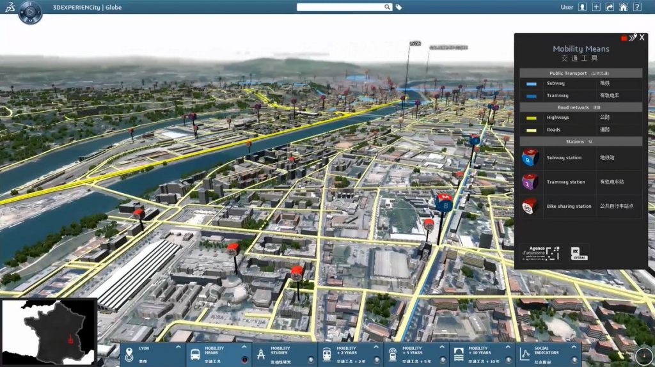The height and width of the screenshot is (367, 655).
Task: Click Subway station cube icon in legend
Action: (530, 158)
